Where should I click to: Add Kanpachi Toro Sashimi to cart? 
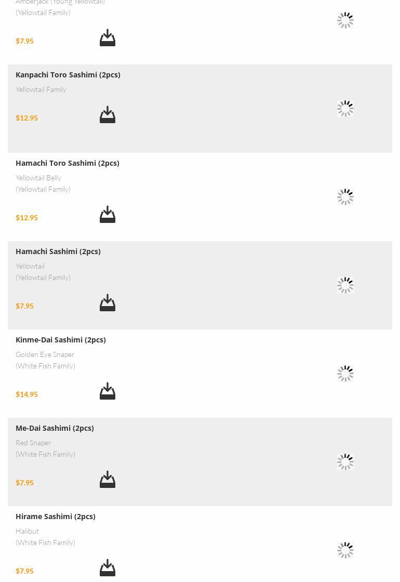108,115
